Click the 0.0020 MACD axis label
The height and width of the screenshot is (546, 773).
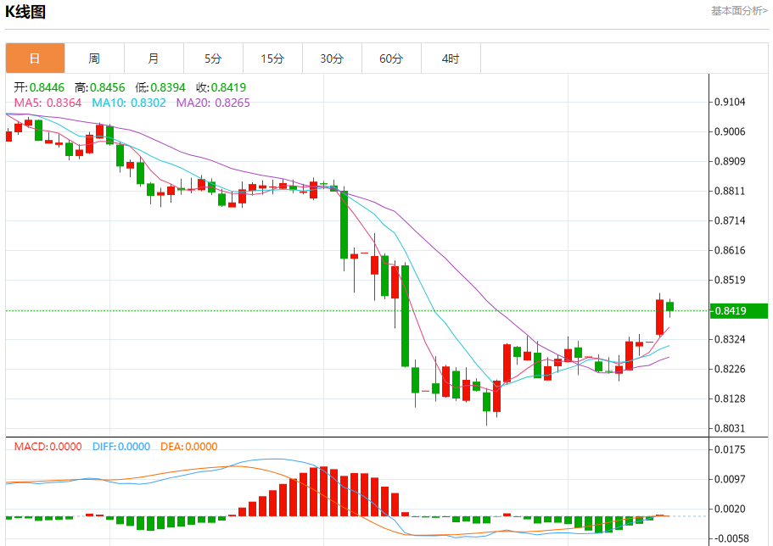coord(730,509)
